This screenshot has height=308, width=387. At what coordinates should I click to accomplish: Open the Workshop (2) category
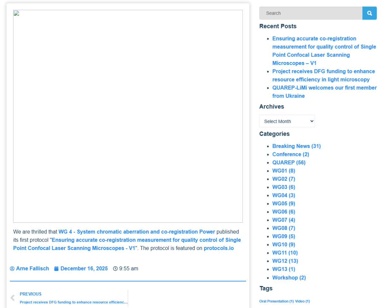pos(289,278)
